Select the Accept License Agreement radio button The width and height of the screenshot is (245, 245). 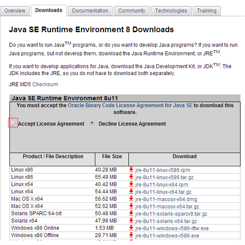[13, 123]
